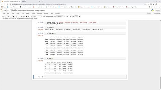This screenshot has width=161, height=90.
Task: Click Translate current cell button
Action: 8,18
